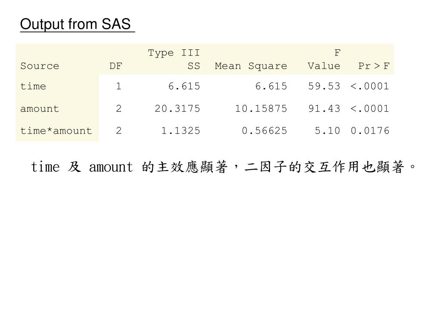The height and width of the screenshot is (330, 441).
Task: Click the Mean Square column header
Action: tap(251, 66)
